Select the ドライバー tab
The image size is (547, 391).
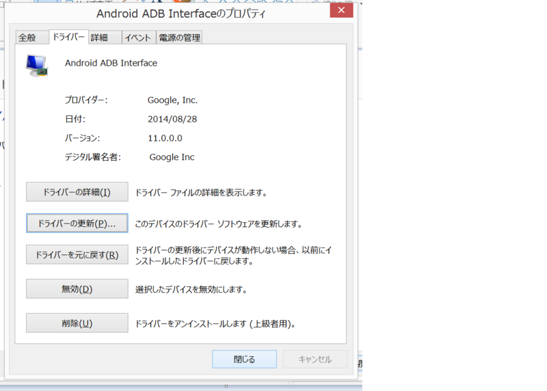pyautogui.click(x=69, y=37)
